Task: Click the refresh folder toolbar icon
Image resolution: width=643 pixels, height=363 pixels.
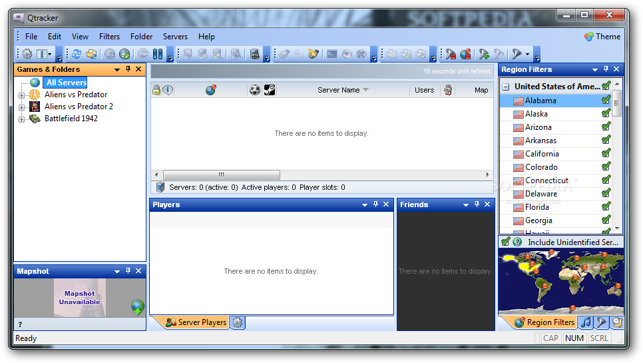Action: click(x=91, y=54)
